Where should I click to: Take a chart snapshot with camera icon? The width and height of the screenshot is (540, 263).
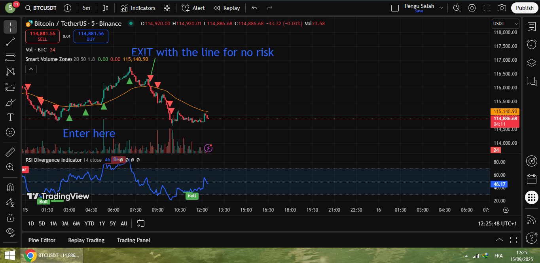click(502, 8)
